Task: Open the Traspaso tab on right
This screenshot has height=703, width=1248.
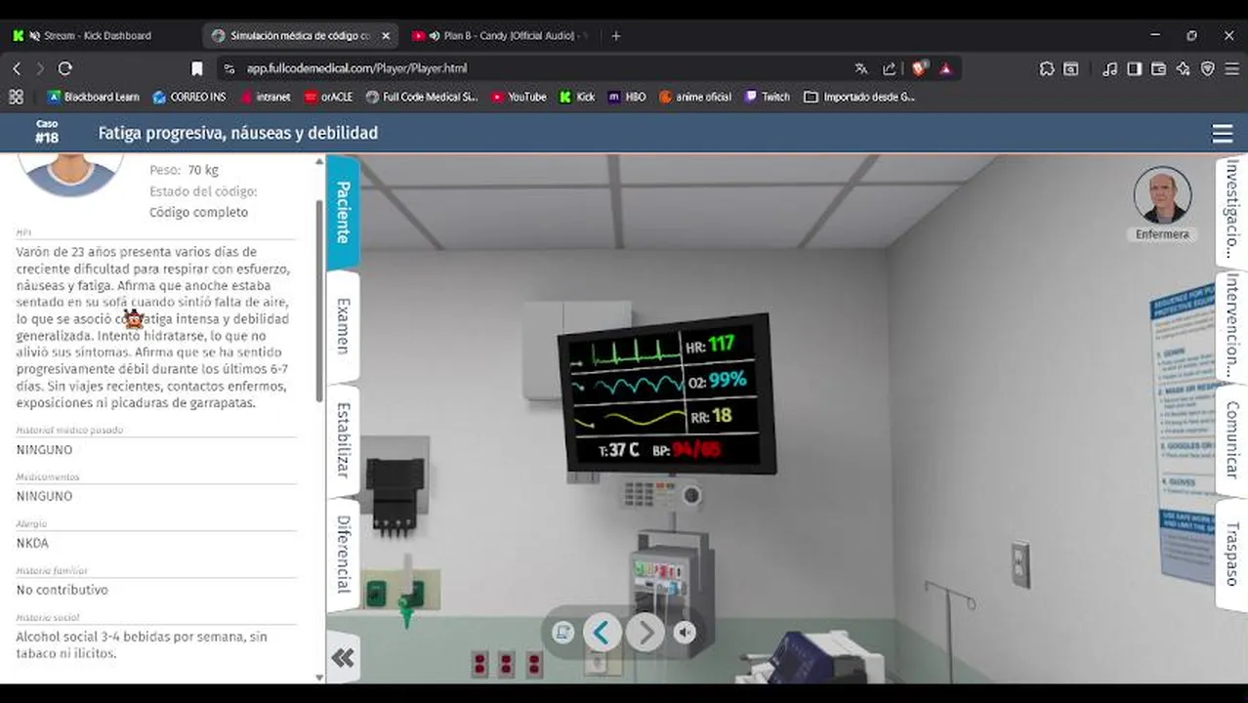Action: pyautogui.click(x=1231, y=554)
